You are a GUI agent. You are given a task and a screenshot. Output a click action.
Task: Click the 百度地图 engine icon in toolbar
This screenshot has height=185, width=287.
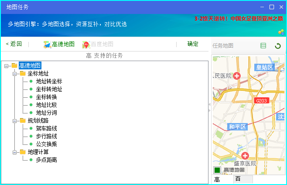[86, 45]
